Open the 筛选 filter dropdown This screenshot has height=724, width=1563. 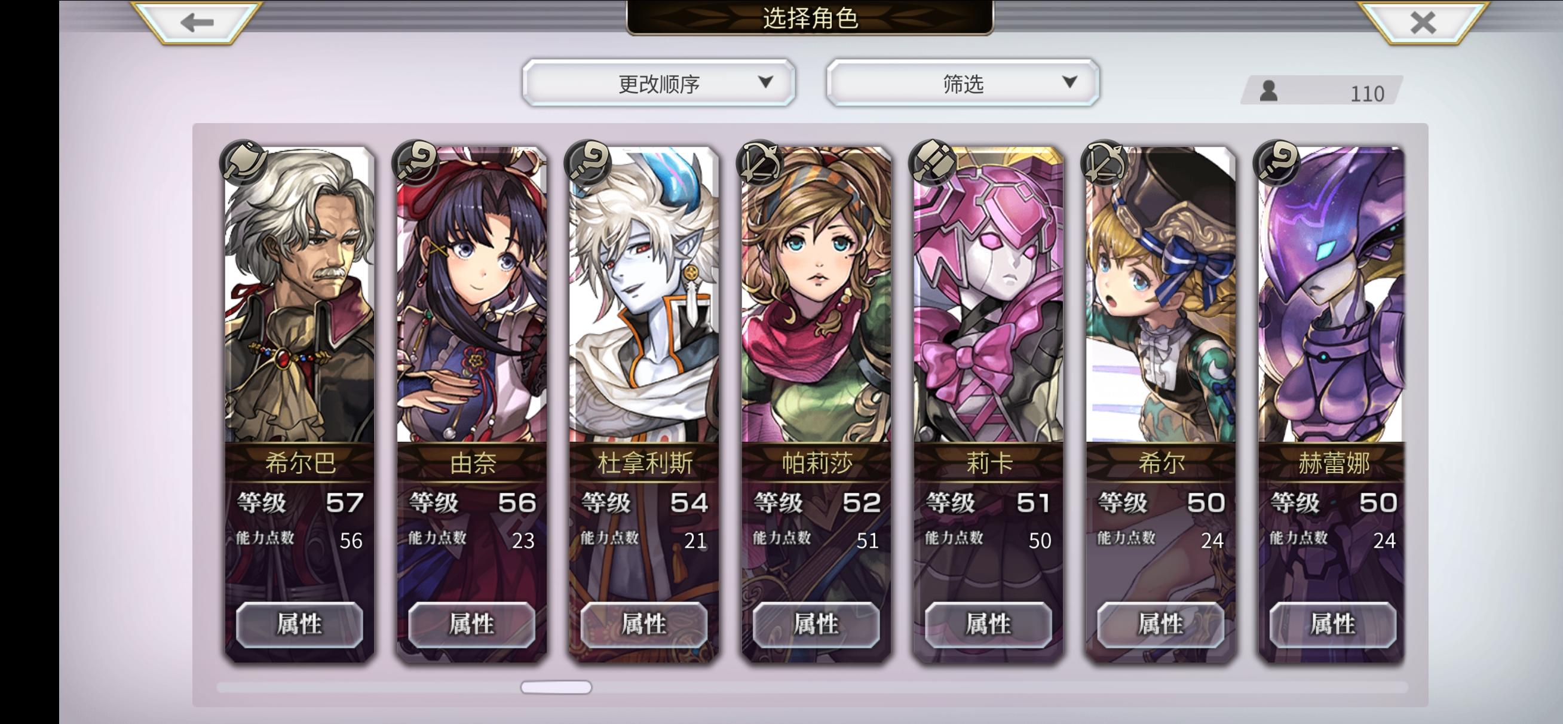point(963,83)
